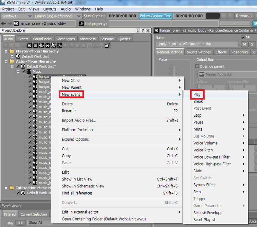Image resolution: width=257 pixels, height=227 pixels.
Task: Click the >> filter button in Event Viewer
Action: coord(21,223)
